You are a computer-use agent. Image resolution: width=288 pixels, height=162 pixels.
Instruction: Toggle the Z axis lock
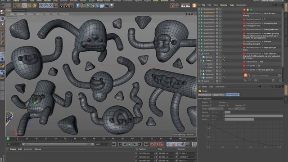(x=50, y=5)
